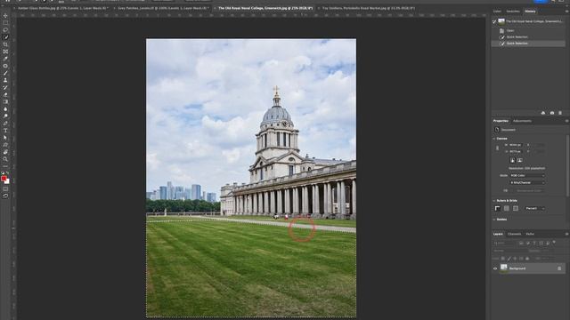Set canvas to landscape orientation
The height and width of the screenshot is (320, 570).
tap(520, 160)
